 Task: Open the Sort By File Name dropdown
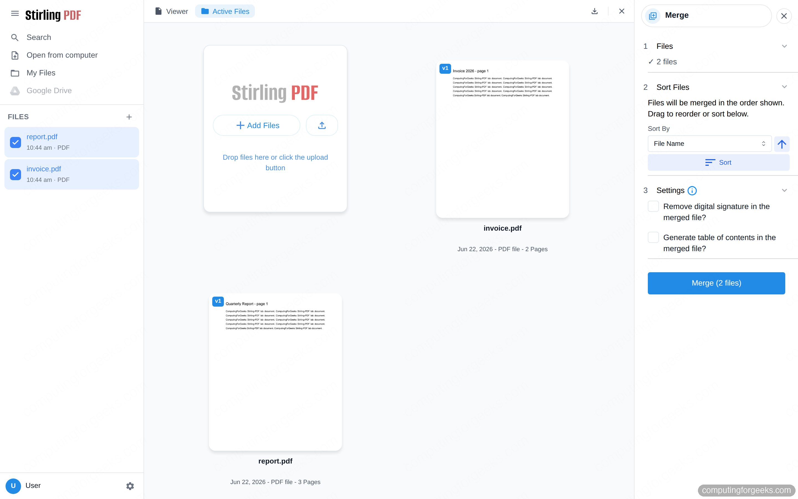point(709,144)
